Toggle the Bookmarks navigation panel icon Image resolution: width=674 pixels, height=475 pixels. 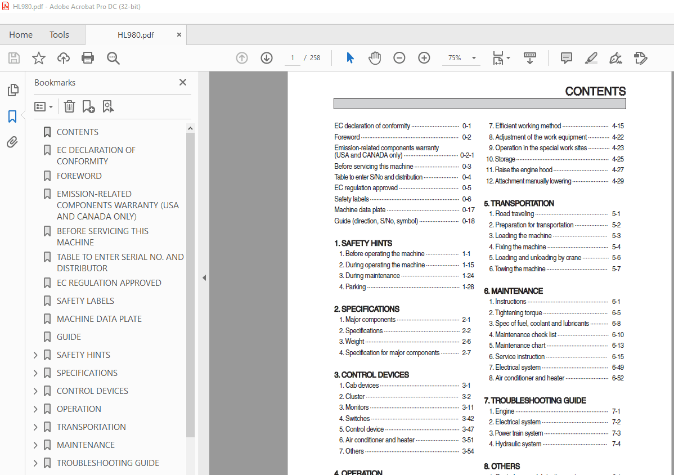(12, 116)
